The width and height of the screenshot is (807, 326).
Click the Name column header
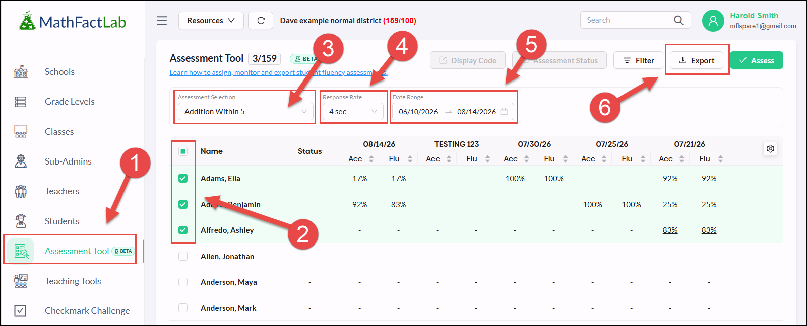tap(212, 151)
